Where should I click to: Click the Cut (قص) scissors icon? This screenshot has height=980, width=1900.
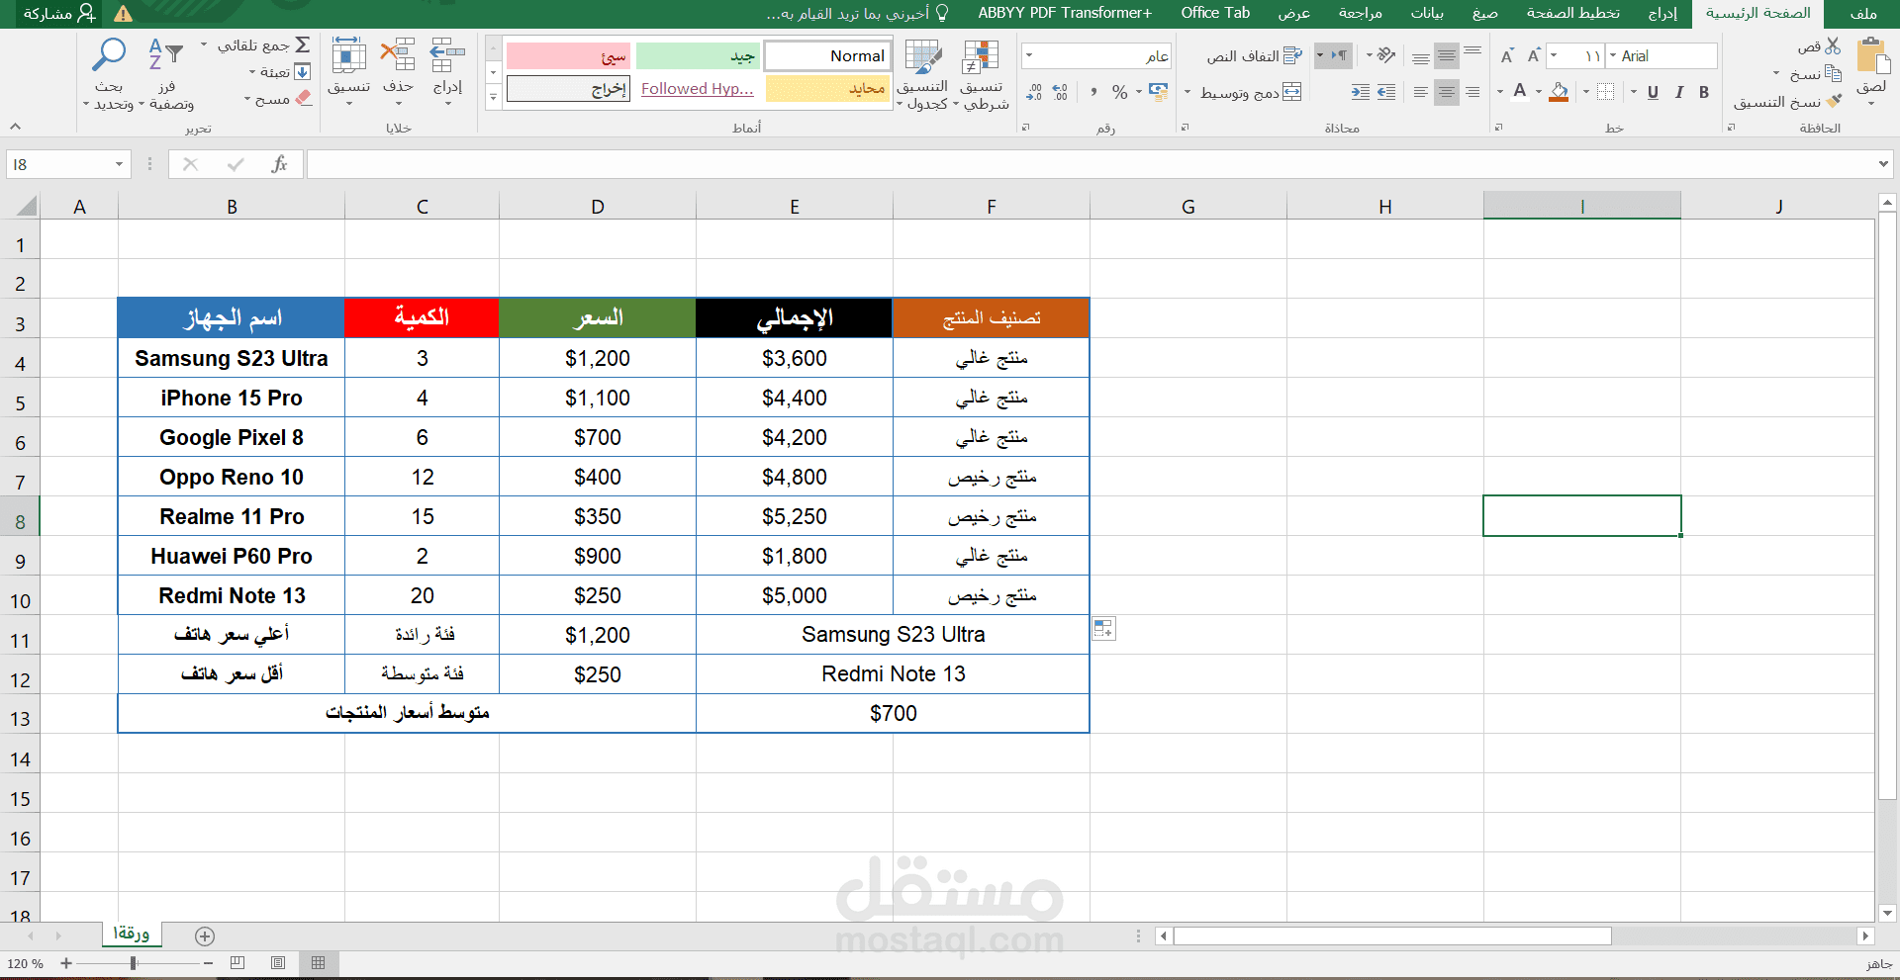pos(1833,45)
